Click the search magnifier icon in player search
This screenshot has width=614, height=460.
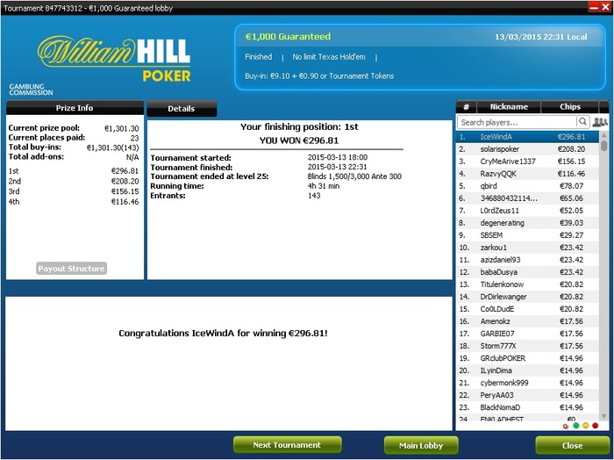coord(582,122)
